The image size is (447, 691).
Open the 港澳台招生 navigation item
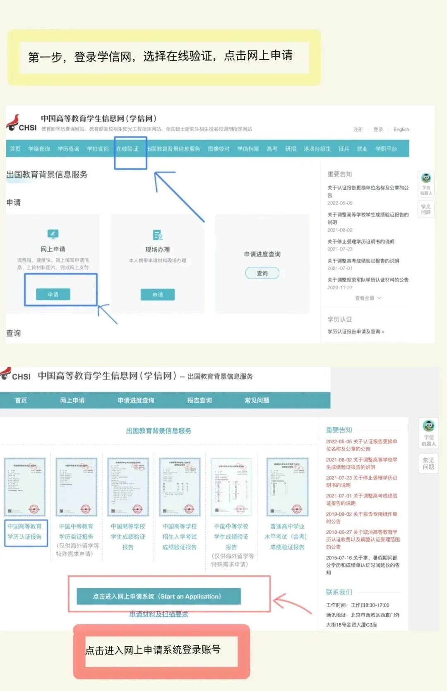point(317,149)
